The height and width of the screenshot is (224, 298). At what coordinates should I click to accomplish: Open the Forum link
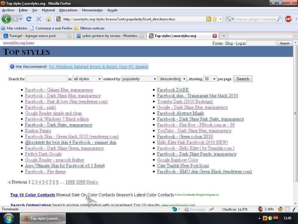218,43
